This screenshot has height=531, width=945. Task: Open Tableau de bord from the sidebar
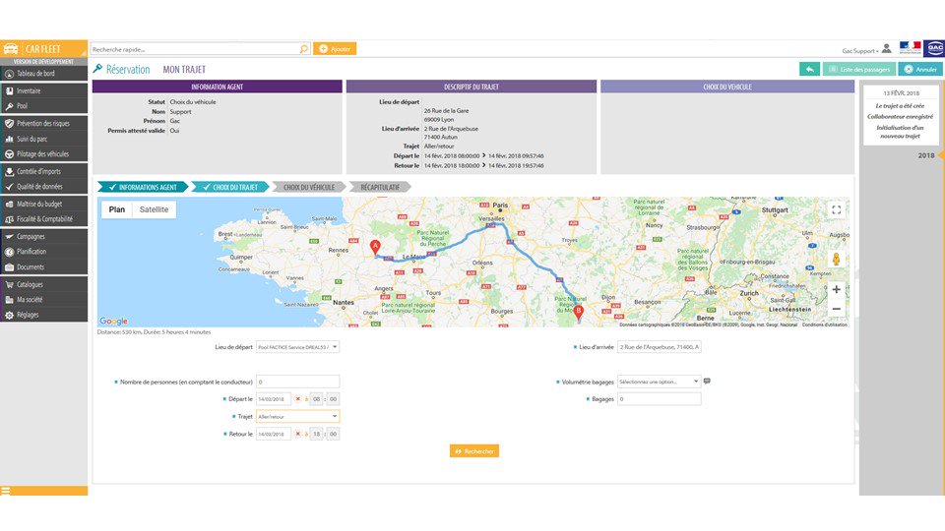(43, 74)
